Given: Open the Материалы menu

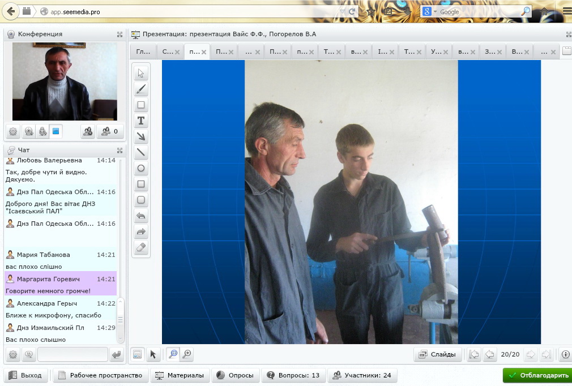Looking at the screenshot, I should pos(180,375).
